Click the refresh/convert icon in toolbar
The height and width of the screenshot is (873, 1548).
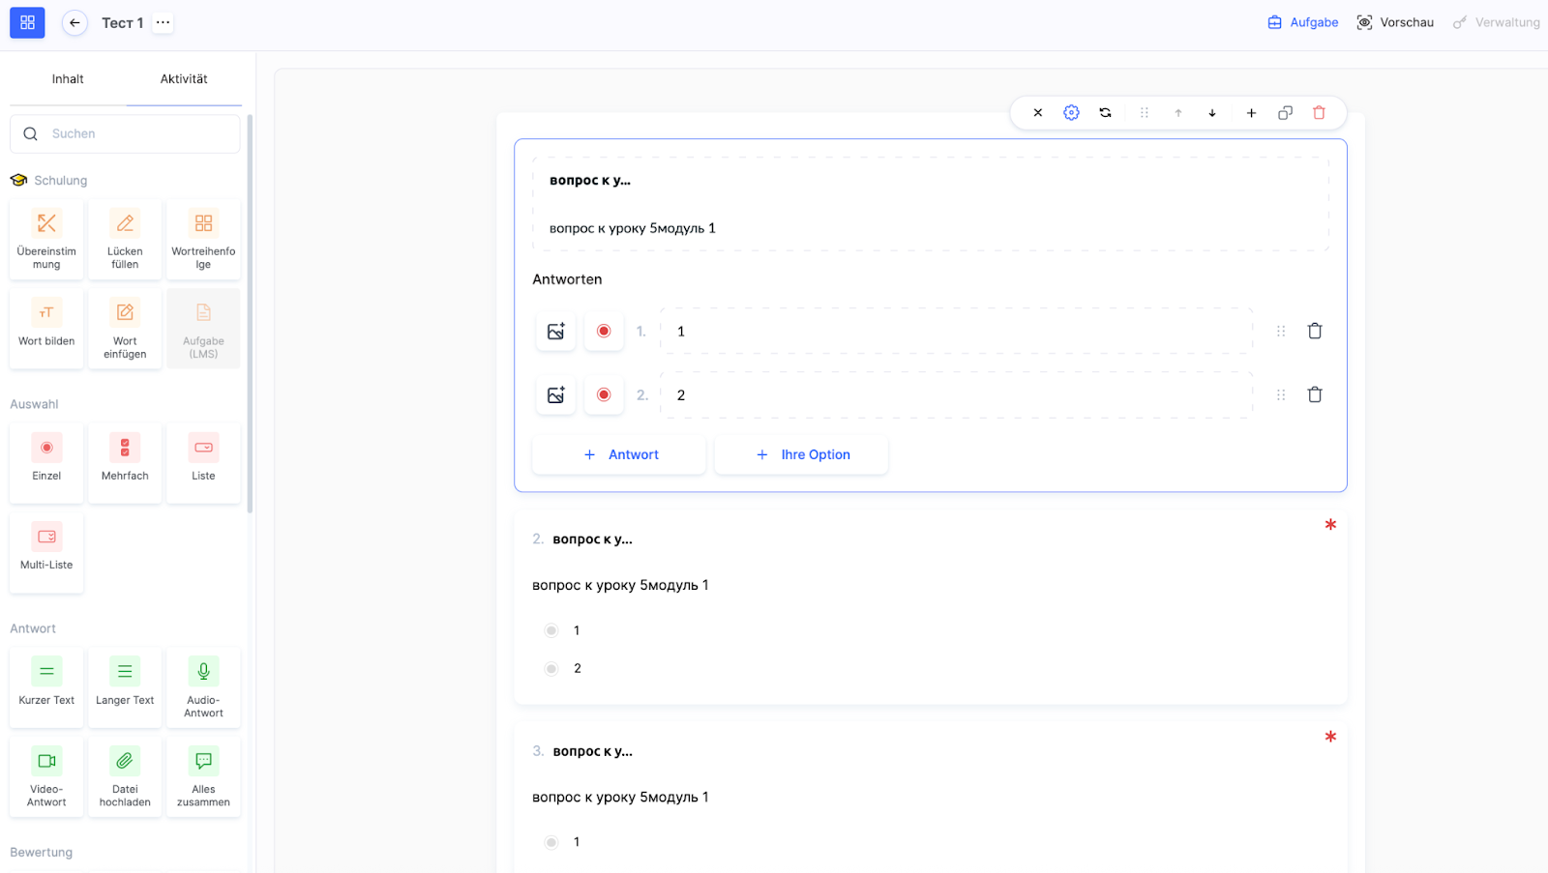click(x=1105, y=113)
